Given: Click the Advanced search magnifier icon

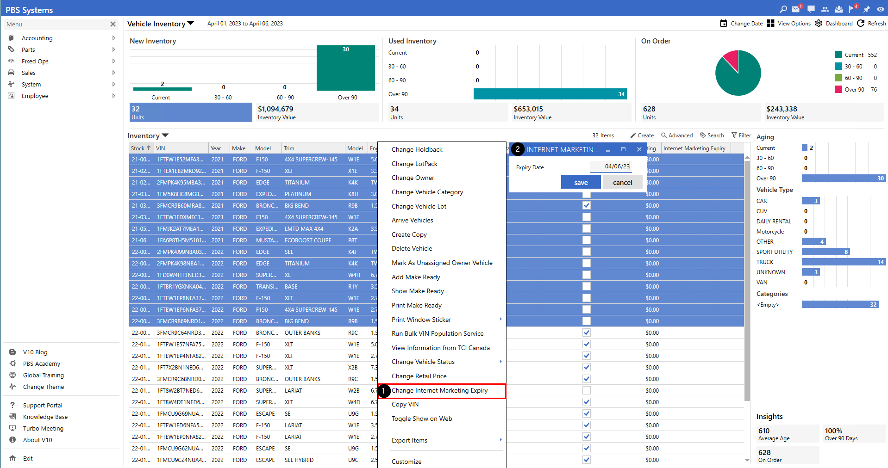Looking at the screenshot, I should pyautogui.click(x=664, y=135).
